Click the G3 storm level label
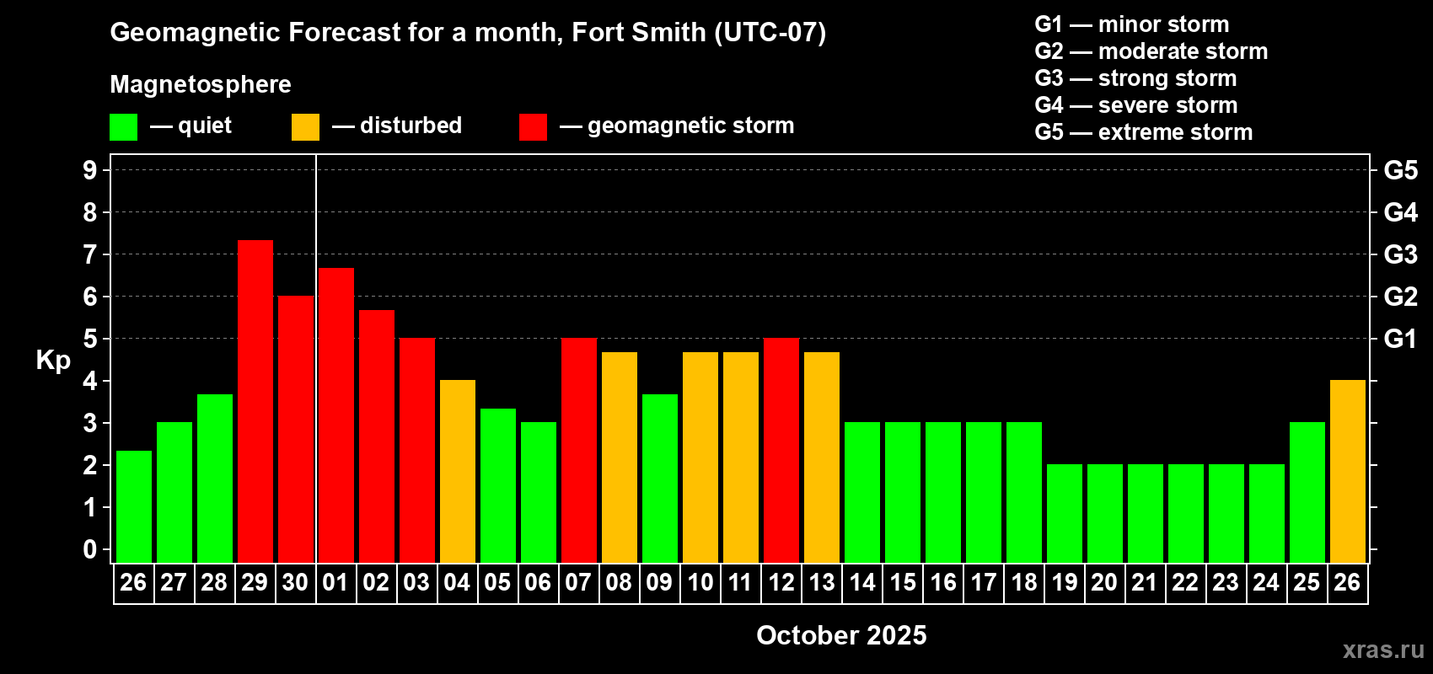This screenshot has height=674, width=1433. coord(1401,254)
